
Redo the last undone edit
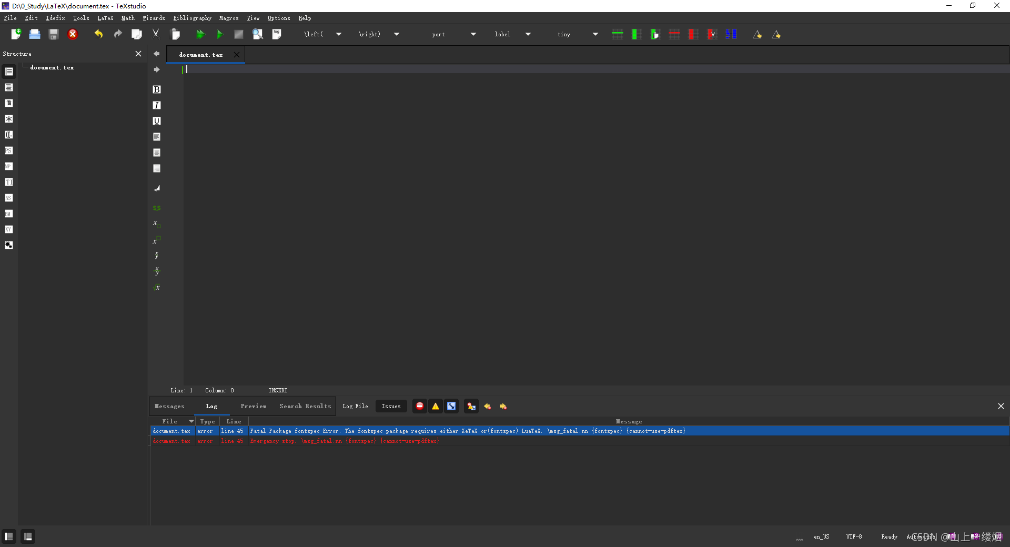point(118,34)
